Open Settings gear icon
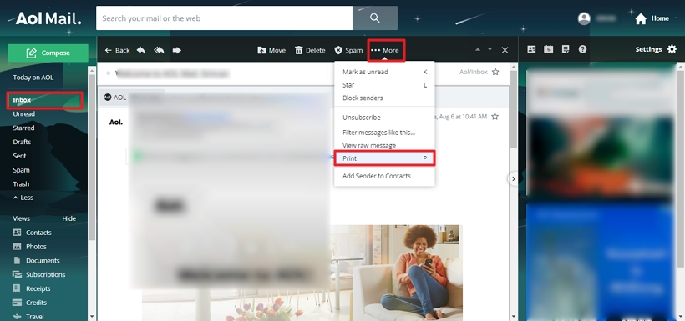The height and width of the screenshot is (321, 685). point(672,49)
